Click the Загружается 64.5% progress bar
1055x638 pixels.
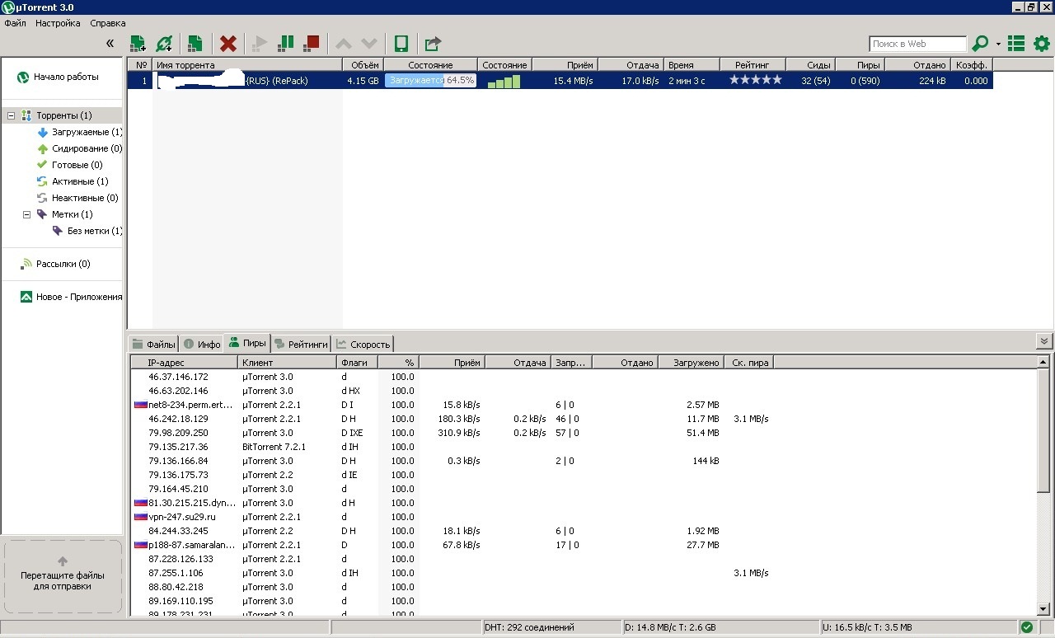tap(430, 81)
